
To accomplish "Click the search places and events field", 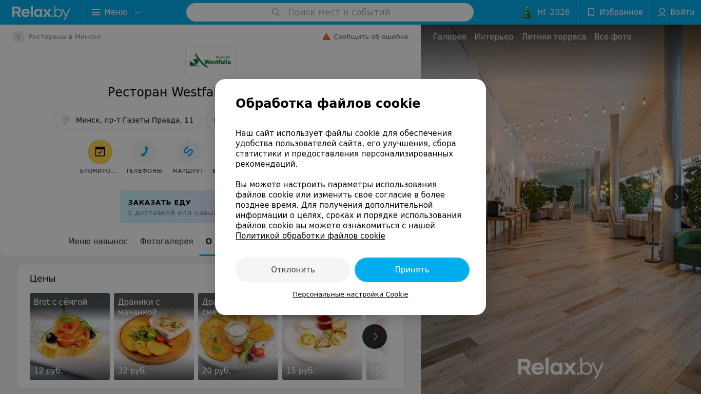I will (x=330, y=12).
